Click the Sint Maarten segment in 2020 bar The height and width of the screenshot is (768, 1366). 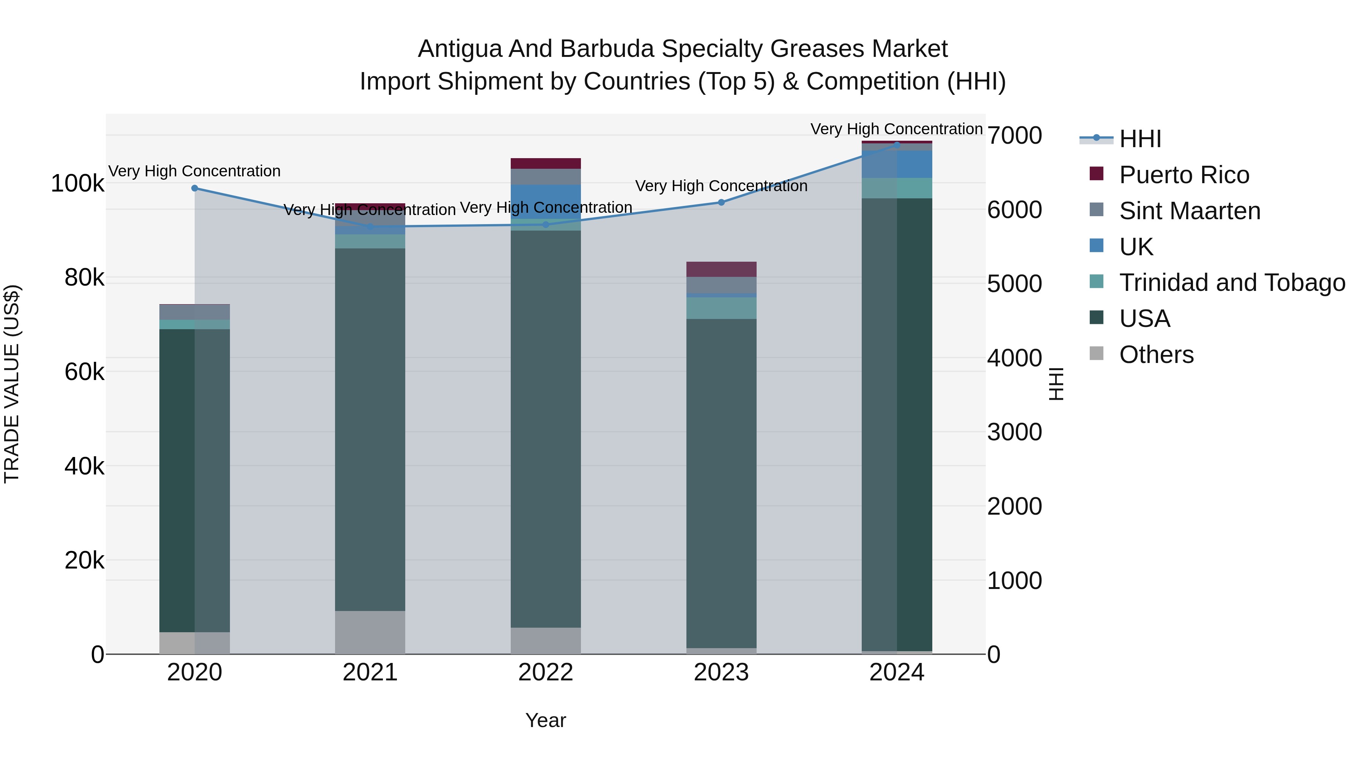[x=195, y=312]
